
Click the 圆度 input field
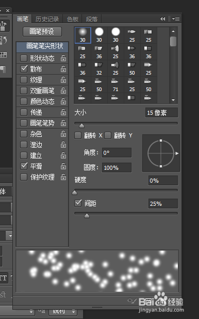click(x=117, y=168)
